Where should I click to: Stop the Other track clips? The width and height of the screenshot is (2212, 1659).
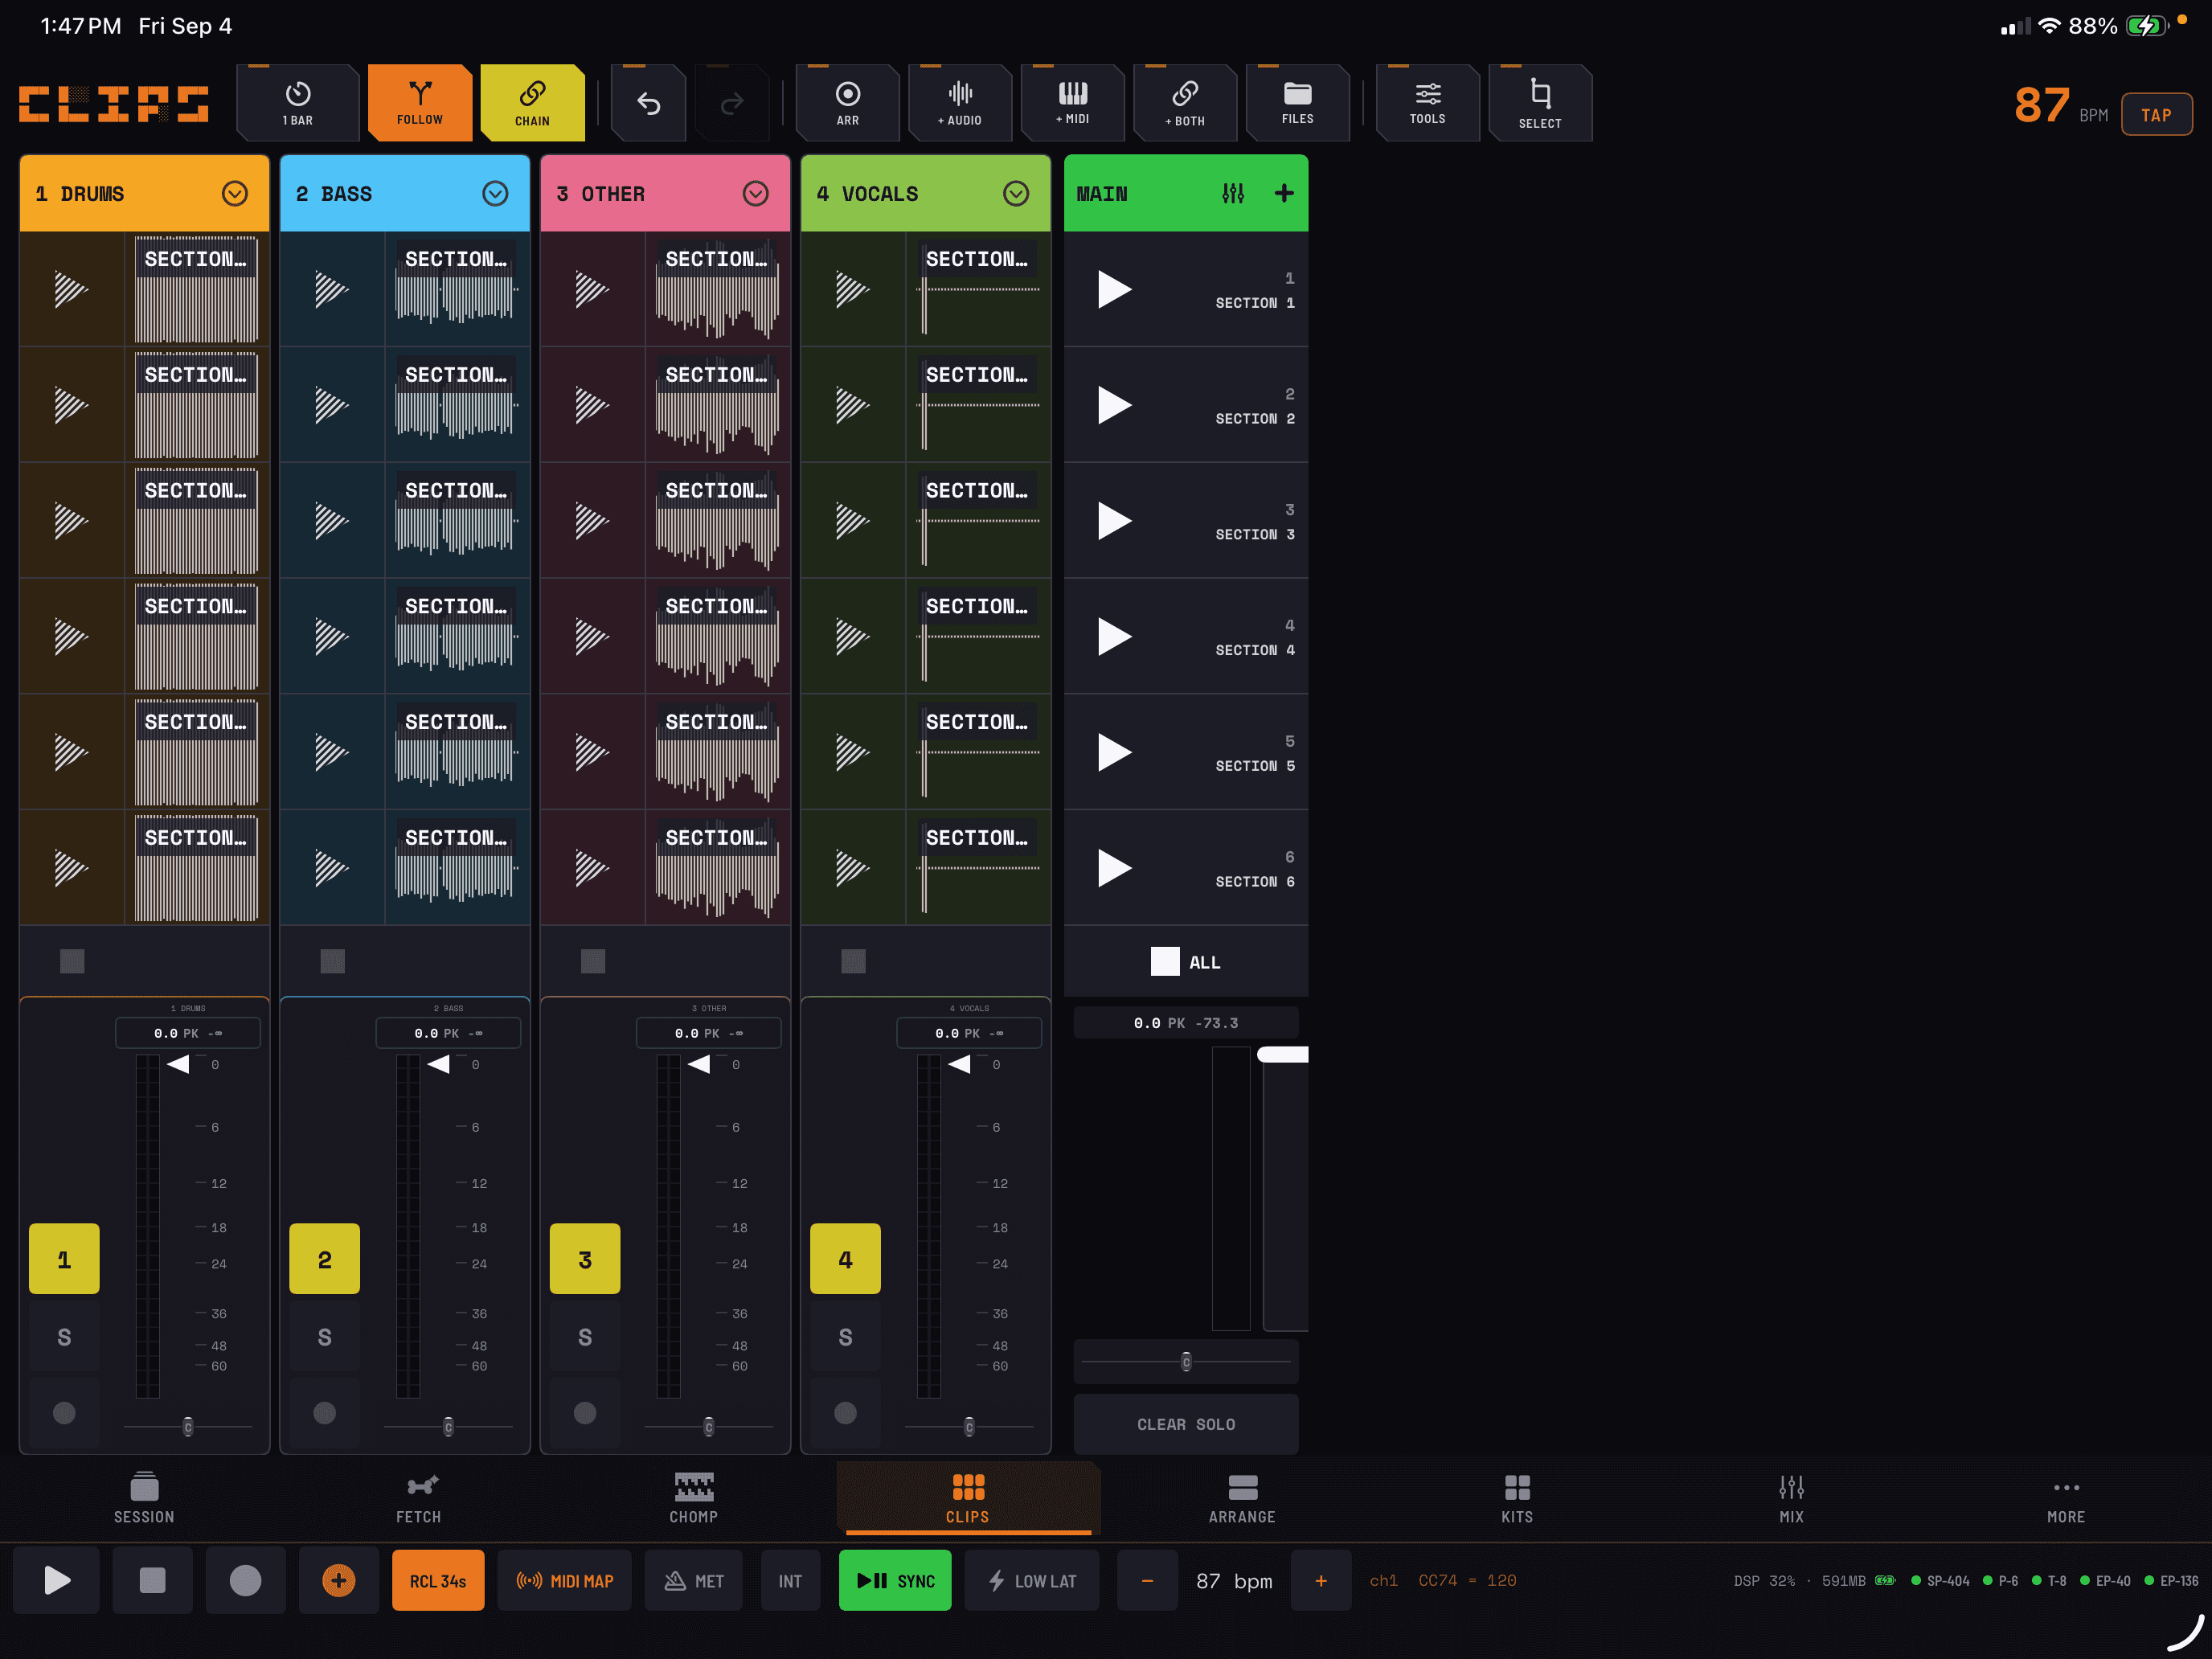[x=593, y=962]
